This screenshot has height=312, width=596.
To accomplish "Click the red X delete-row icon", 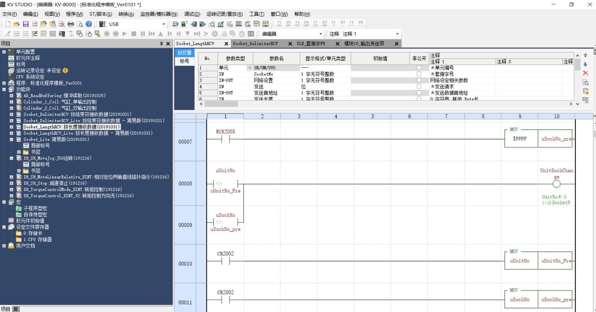I will (585, 73).
